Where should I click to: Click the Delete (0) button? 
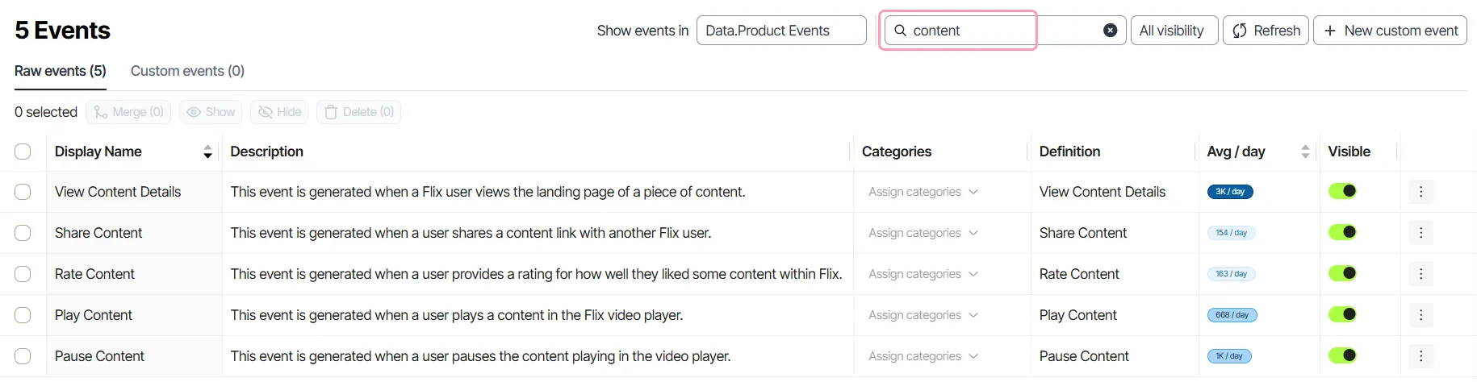point(358,112)
